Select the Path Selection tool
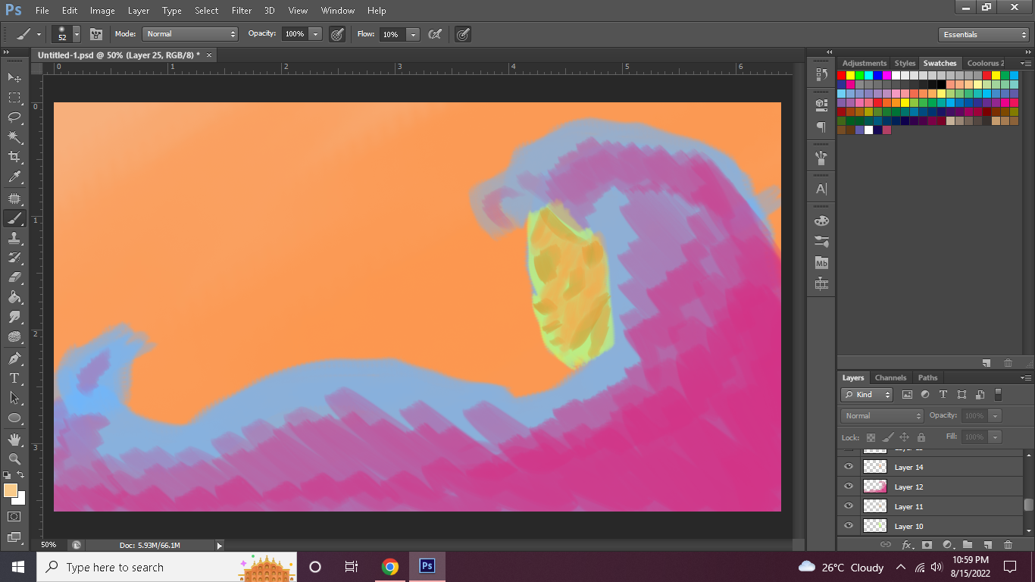This screenshot has height=582, width=1035. click(x=14, y=397)
